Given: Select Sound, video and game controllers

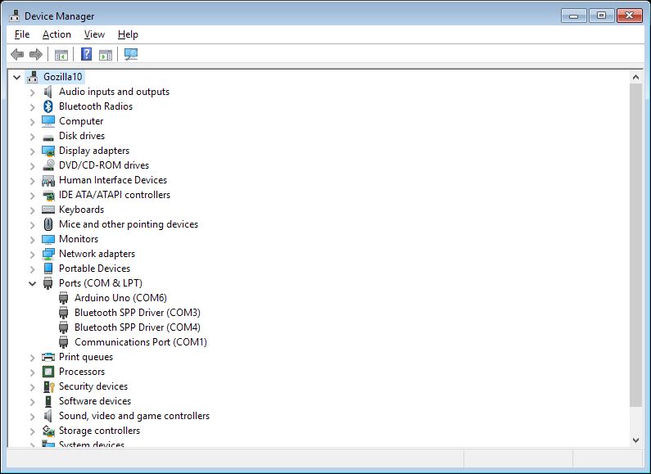Looking at the screenshot, I should pos(133,416).
